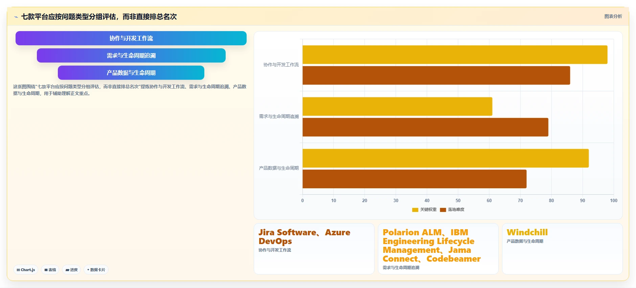Click the 产品数据与生命周期 y-axis label
Viewport: 636px width, 288px height.
[x=279, y=168]
